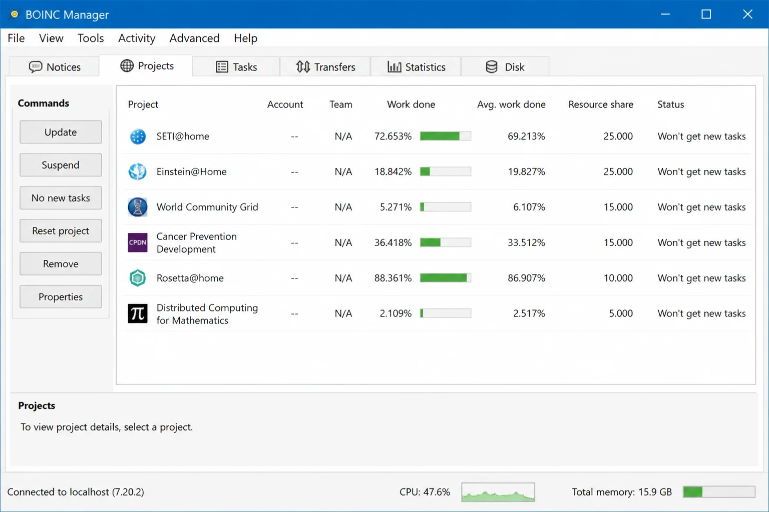
Task: Select the SETI@home project name
Action: point(183,136)
